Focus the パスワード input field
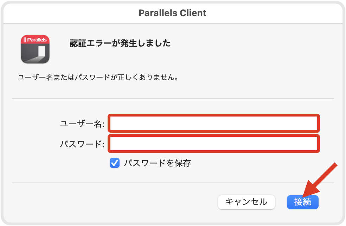The height and width of the screenshot is (226, 346). click(x=213, y=144)
